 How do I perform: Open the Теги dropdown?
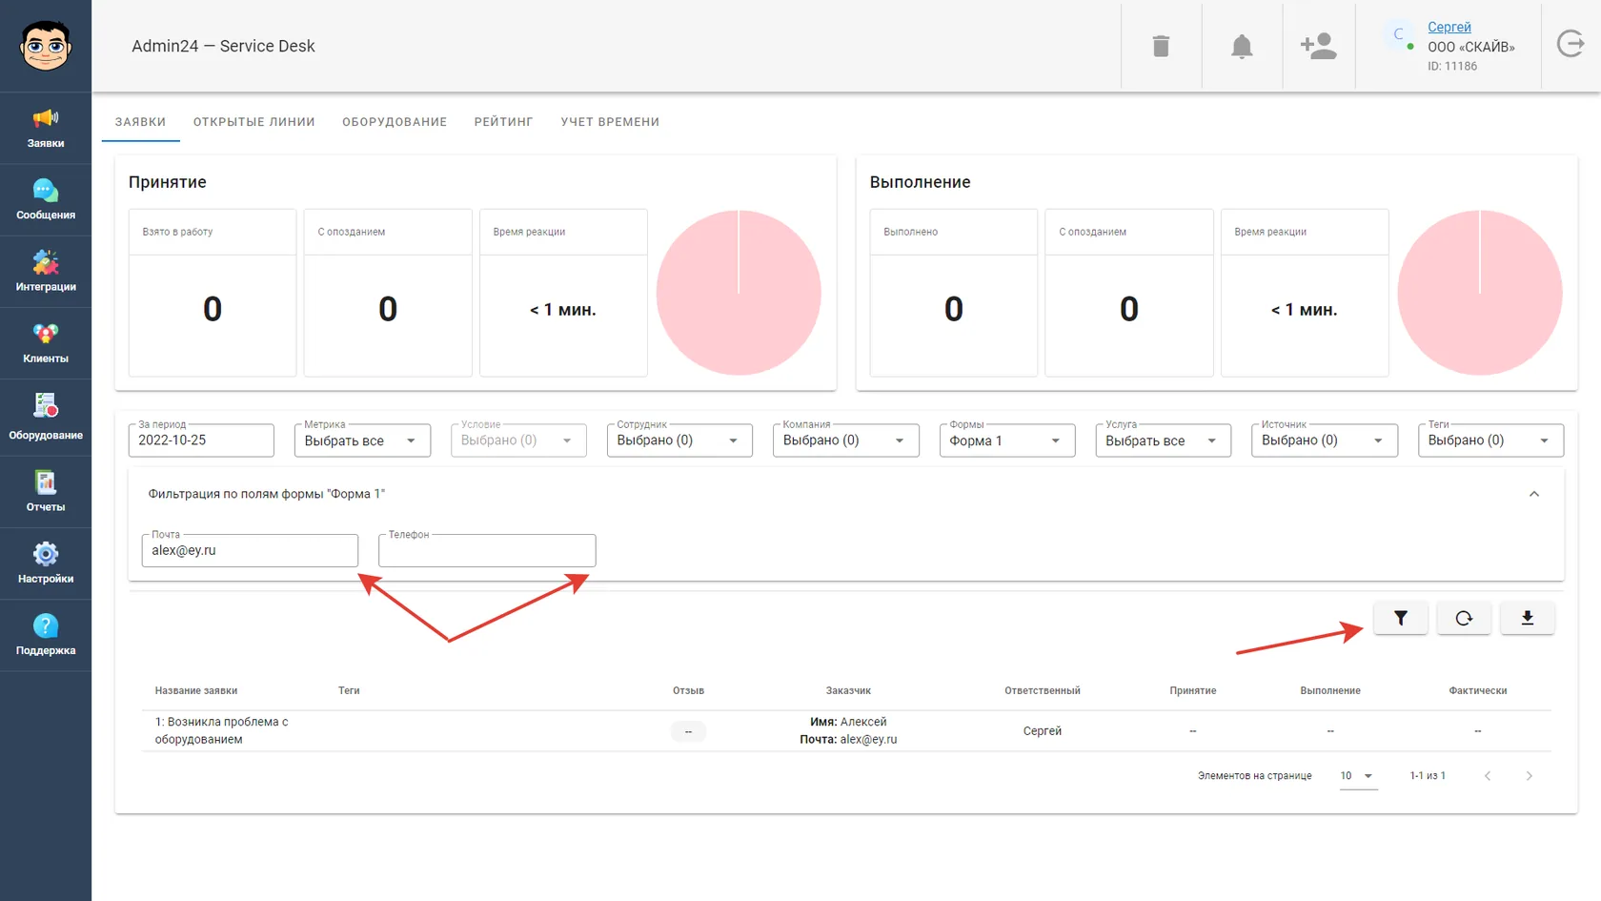[x=1490, y=440]
